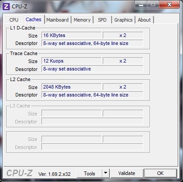Click the L1 D-Cache size field 16 KBytes
Screen dimensions: 183x182
[x=71, y=35]
